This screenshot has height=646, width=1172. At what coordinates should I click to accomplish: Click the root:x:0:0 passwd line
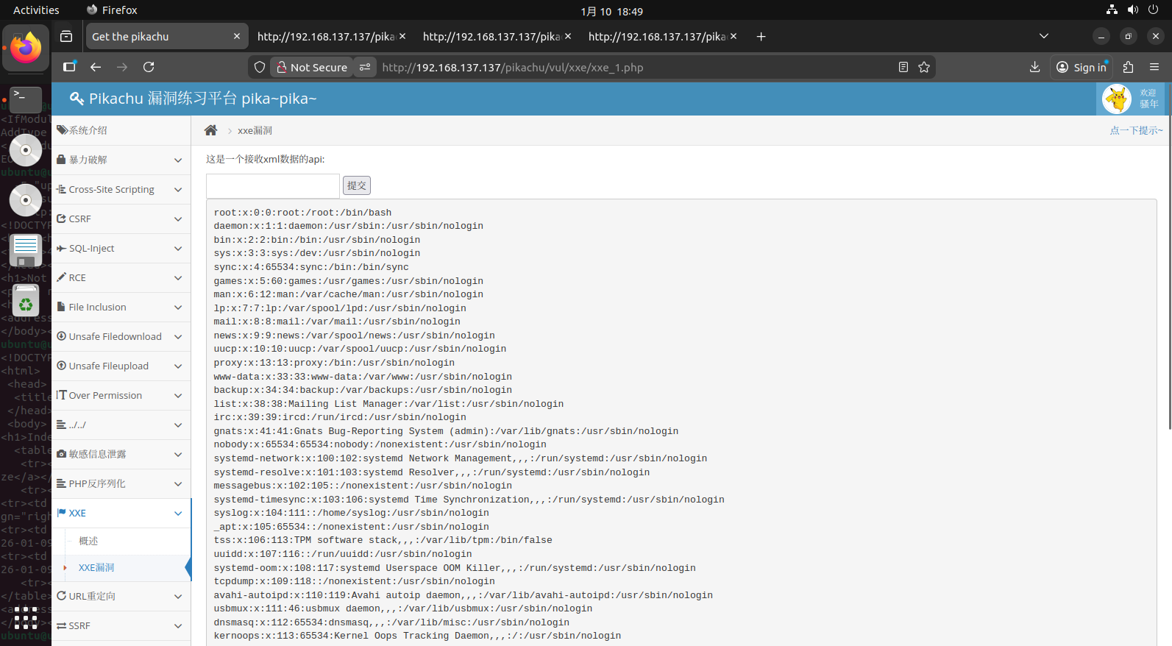[302, 213]
